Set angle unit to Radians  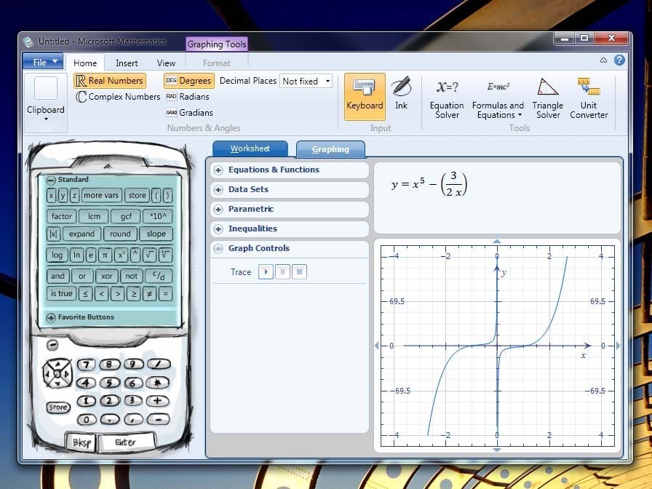click(x=188, y=97)
